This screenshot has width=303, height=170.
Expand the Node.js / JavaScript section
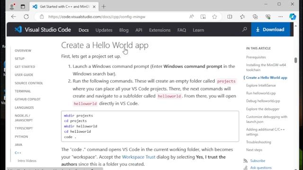click(24, 118)
